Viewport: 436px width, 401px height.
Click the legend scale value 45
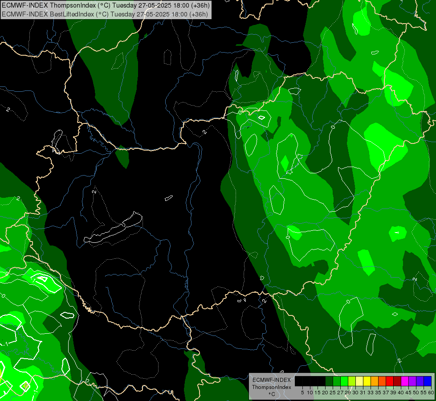[x=408, y=393]
